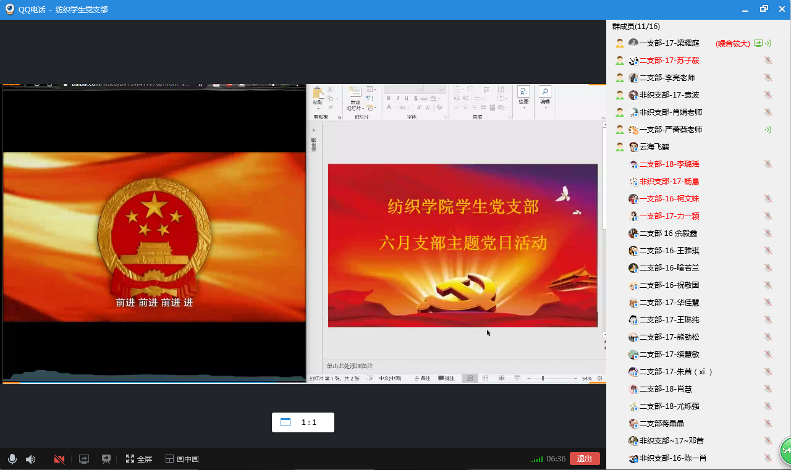Switch to 画中画 picture-in-picture layout
The height and width of the screenshot is (470, 791).
182,459
